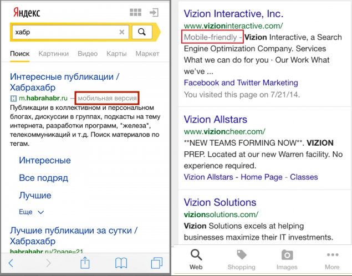Viewport: 352px width, 276px height.
Task: Open the Safari bookmarks book icon
Action: pyautogui.click(x=121, y=263)
